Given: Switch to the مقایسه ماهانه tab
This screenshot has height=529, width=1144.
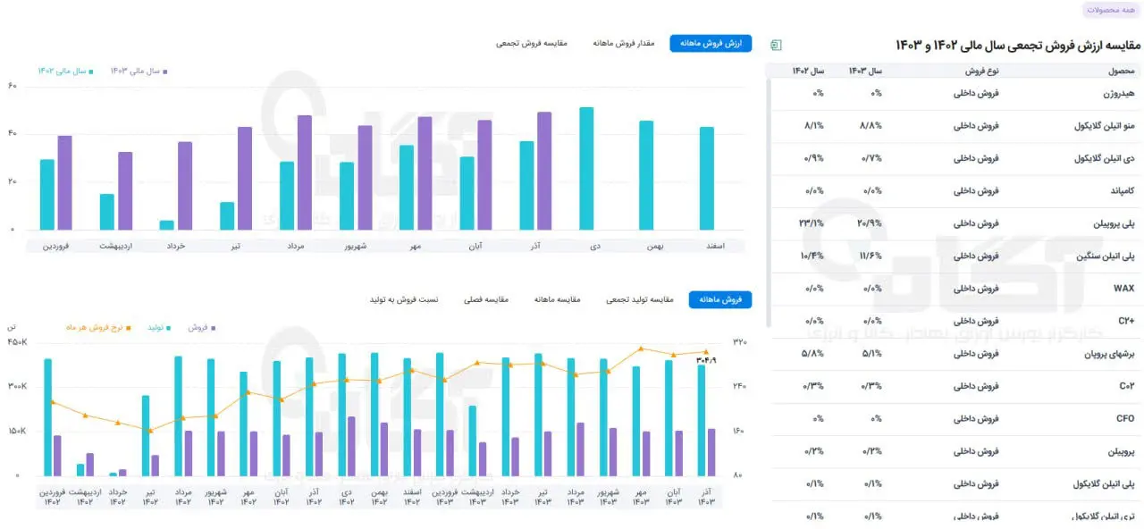Looking at the screenshot, I should click(559, 299).
